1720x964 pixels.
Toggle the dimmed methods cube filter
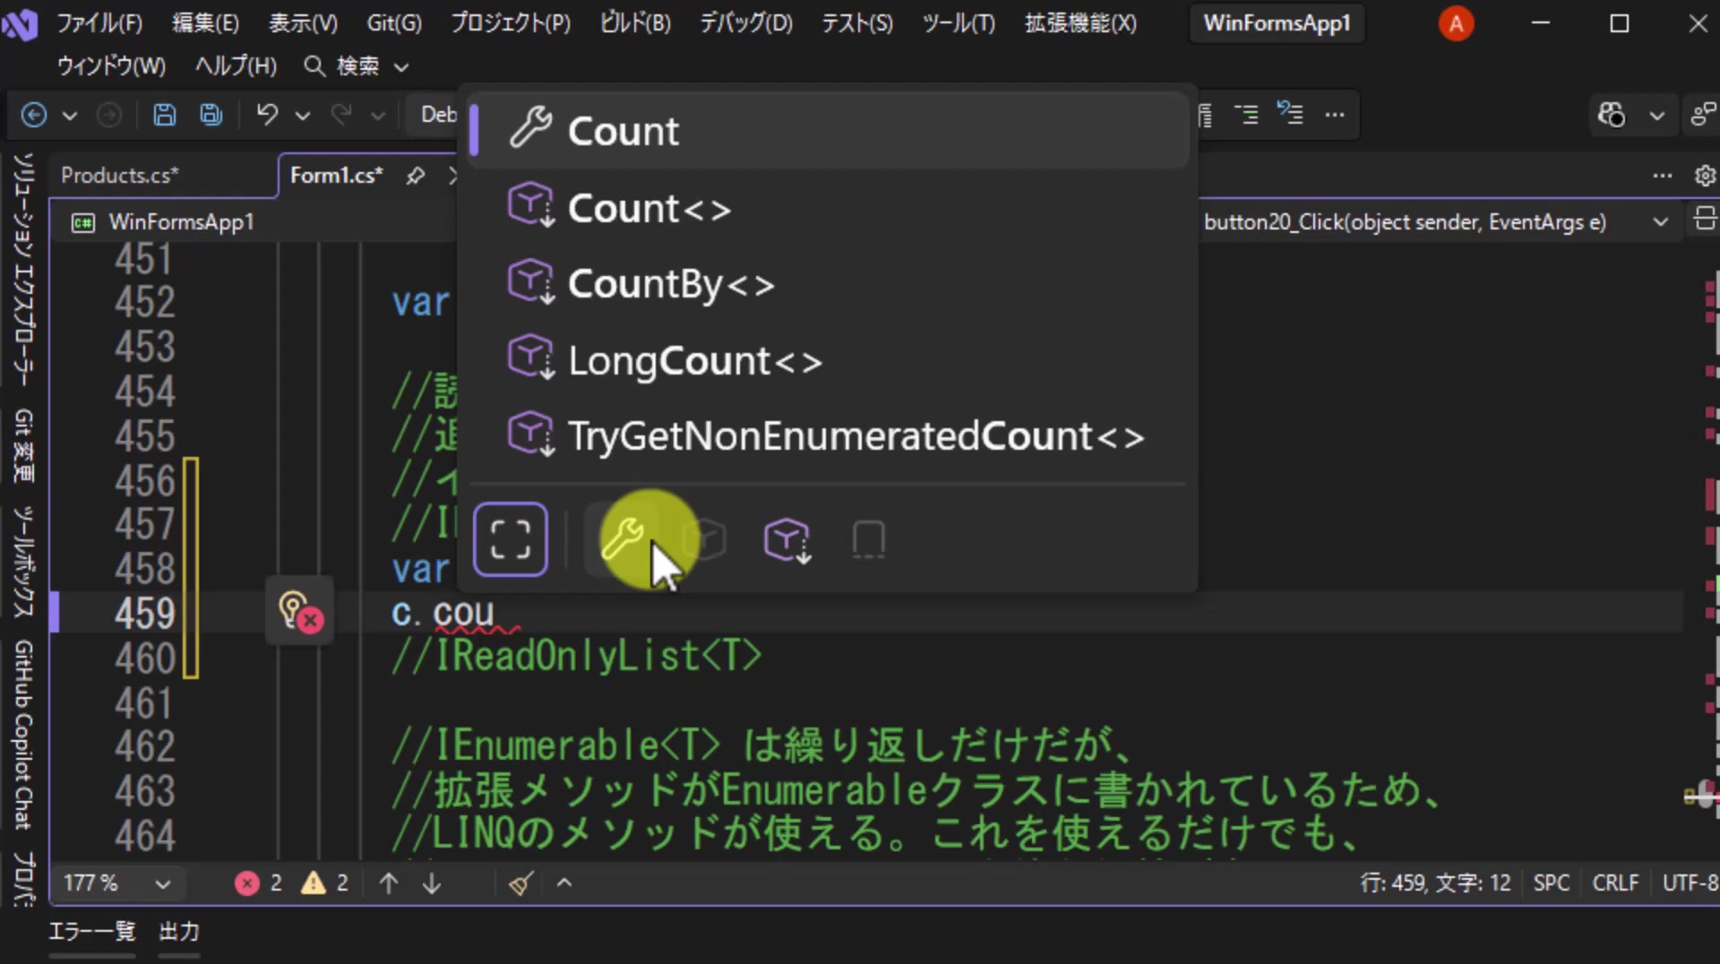704,539
